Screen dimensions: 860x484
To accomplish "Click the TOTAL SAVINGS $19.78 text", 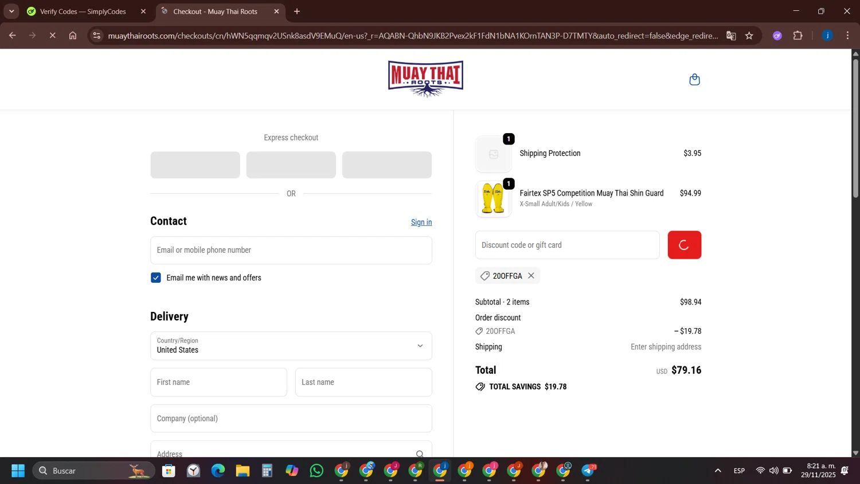I will [x=527, y=387].
